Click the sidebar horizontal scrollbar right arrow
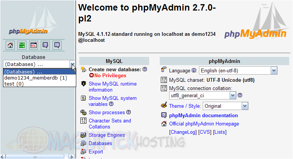Viewport: 293px width, 159px height. [71, 157]
